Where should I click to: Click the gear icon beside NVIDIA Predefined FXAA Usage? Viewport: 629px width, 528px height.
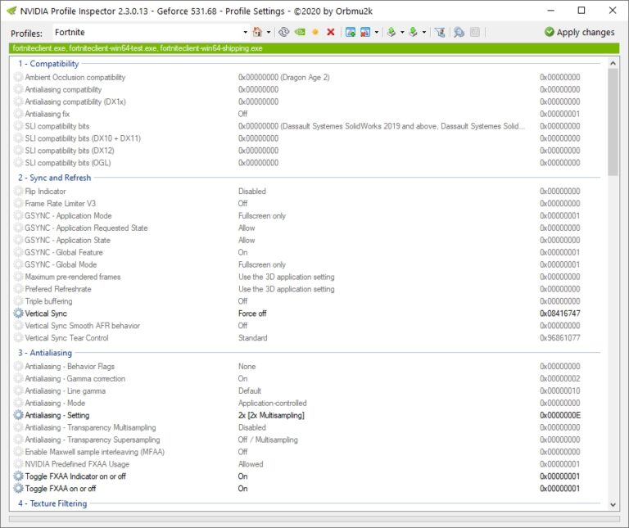(19, 464)
